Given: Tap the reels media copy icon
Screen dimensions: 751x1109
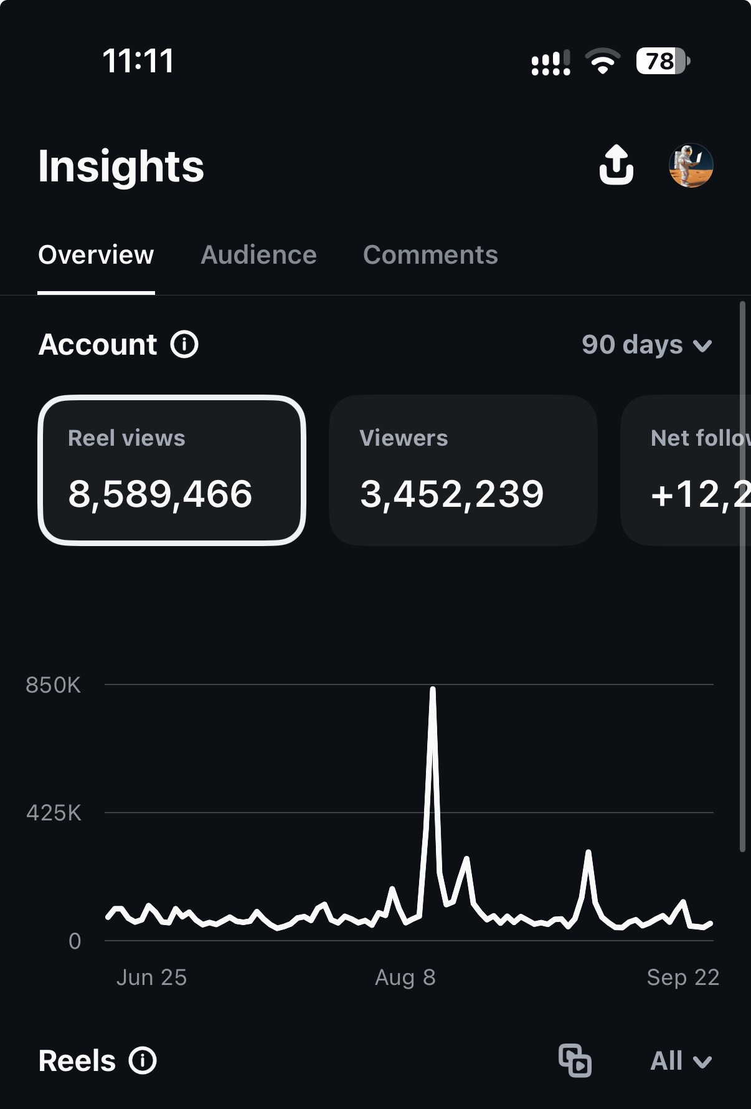Looking at the screenshot, I should tap(575, 1060).
